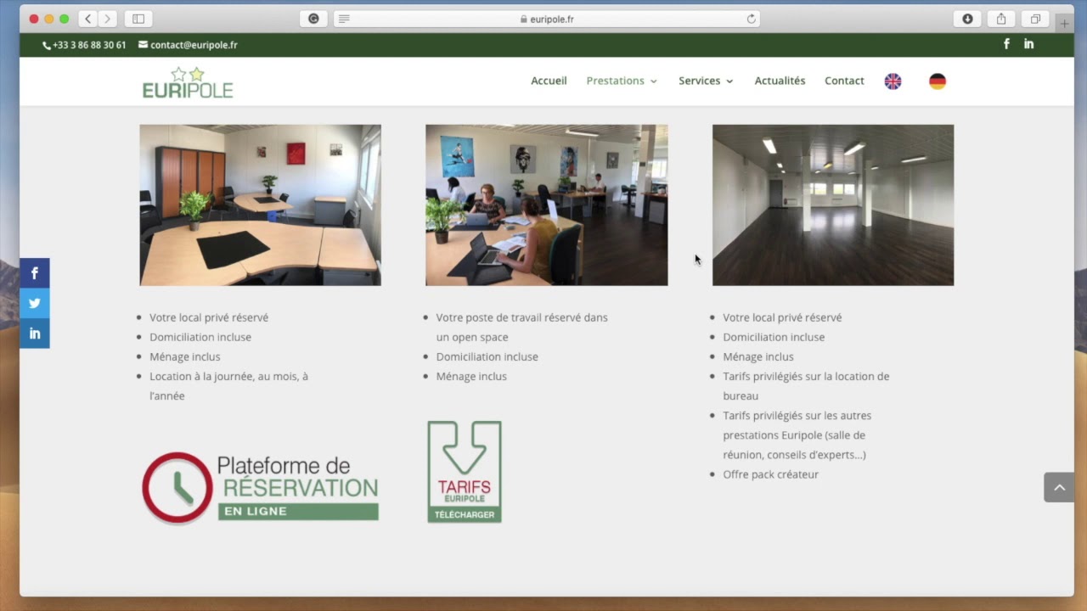Open the empty room photo
1087x611 pixels.
pyautogui.click(x=833, y=205)
